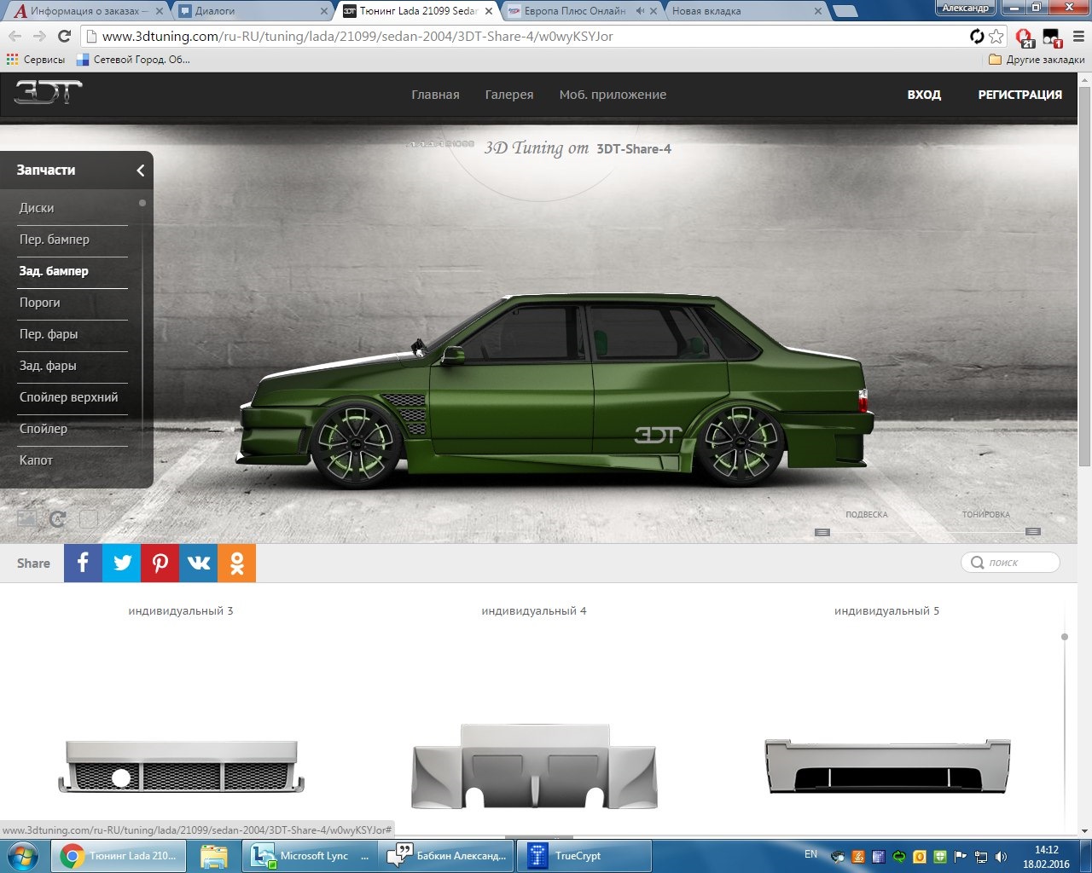
Task: Select Спойлер in the parts list
Action: tap(44, 429)
